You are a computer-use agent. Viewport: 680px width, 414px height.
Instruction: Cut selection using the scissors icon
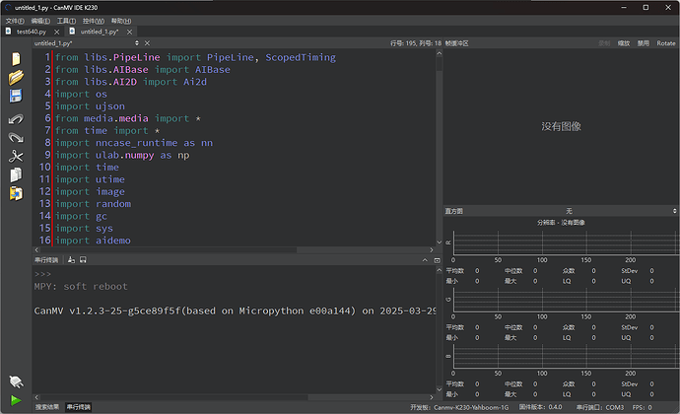pyautogui.click(x=15, y=156)
